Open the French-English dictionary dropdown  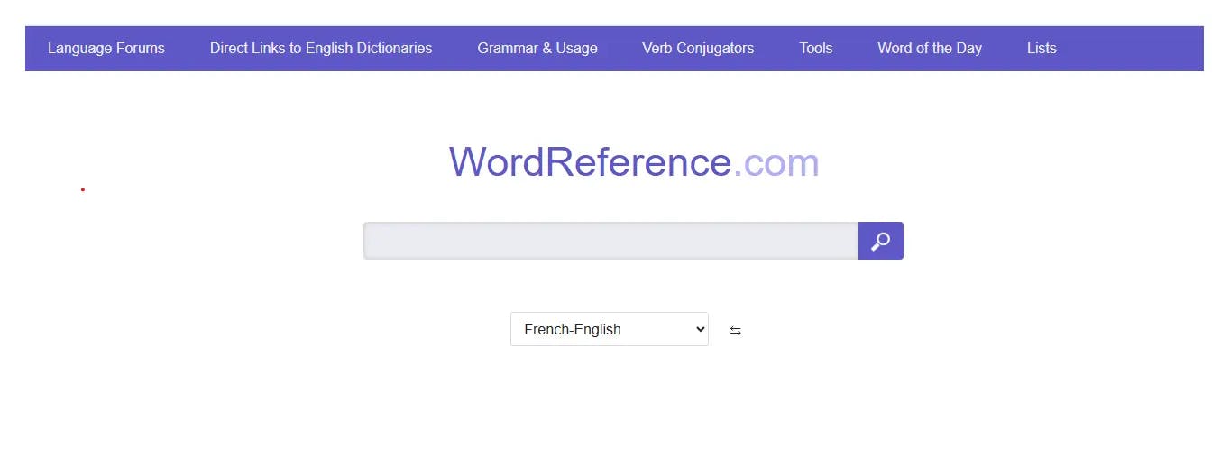click(610, 329)
